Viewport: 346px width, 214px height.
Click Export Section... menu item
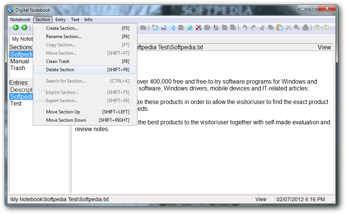[85, 101]
